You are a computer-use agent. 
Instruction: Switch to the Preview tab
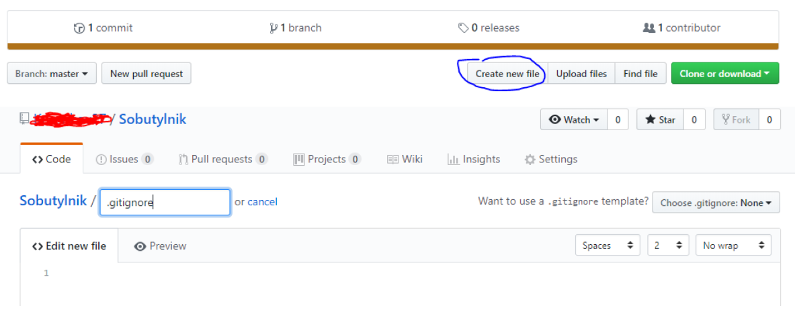160,246
